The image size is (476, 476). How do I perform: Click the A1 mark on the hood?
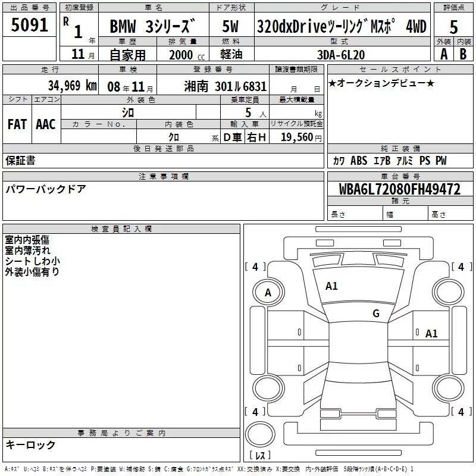click(x=331, y=286)
